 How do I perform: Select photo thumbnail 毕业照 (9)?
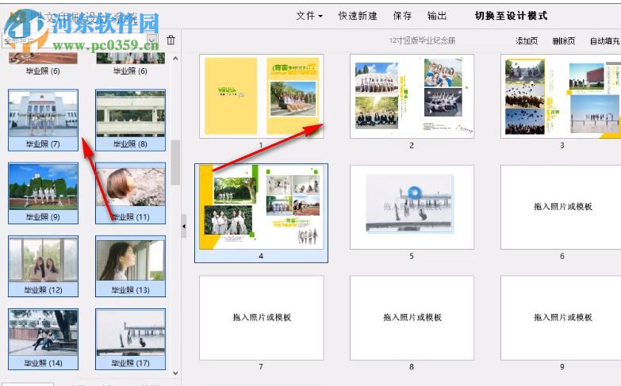43,193
